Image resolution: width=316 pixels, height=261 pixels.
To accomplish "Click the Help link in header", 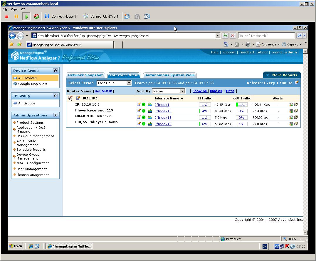I will 215,52.
